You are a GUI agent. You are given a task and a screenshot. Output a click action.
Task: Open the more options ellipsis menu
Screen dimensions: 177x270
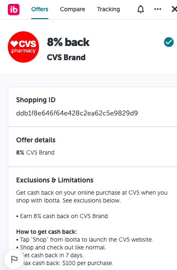coord(157,9)
